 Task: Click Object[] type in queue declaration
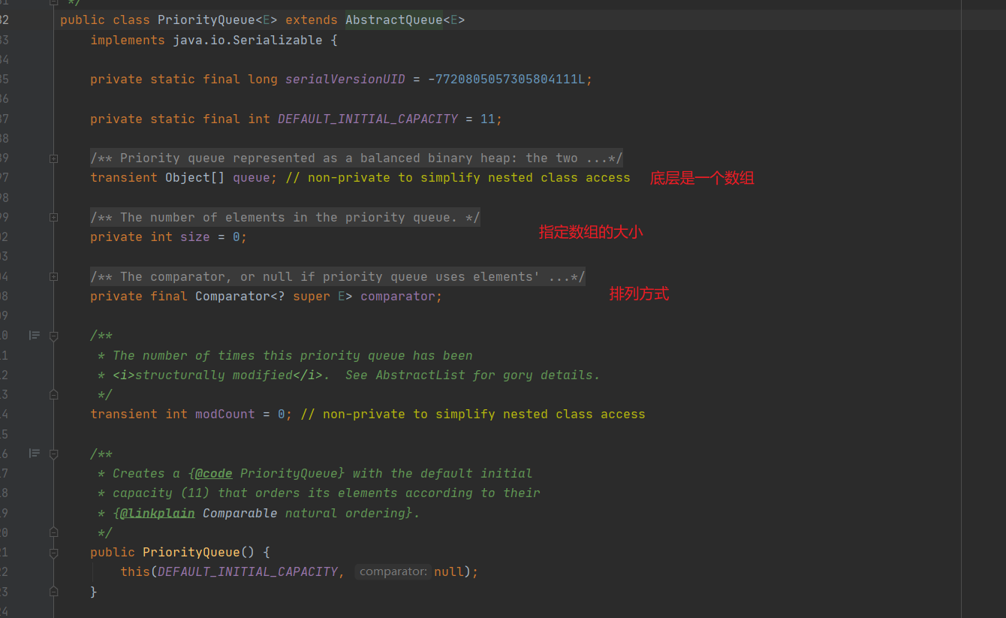[195, 177]
